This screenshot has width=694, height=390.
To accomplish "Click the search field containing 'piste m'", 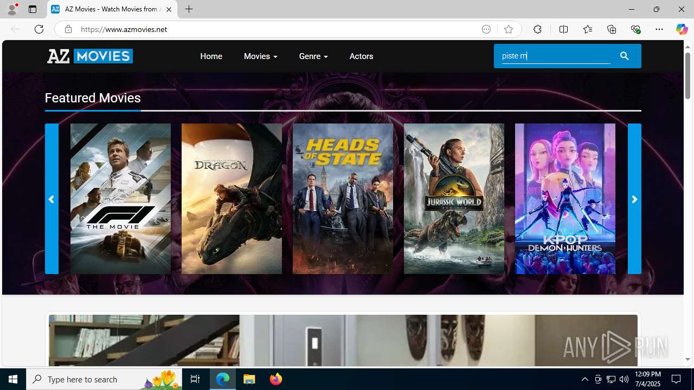I will (x=556, y=55).
